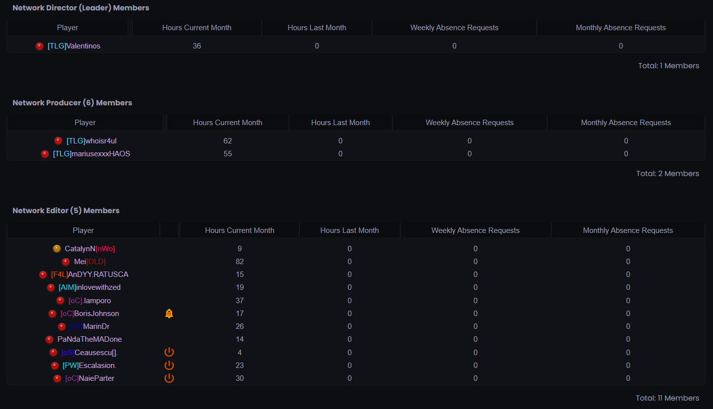Click the bell icon next to BorisJohnson
713x409 pixels.
169,314
